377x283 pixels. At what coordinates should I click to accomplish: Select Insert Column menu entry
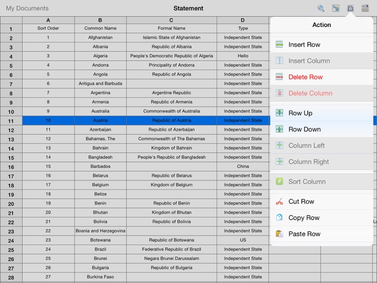click(322, 61)
